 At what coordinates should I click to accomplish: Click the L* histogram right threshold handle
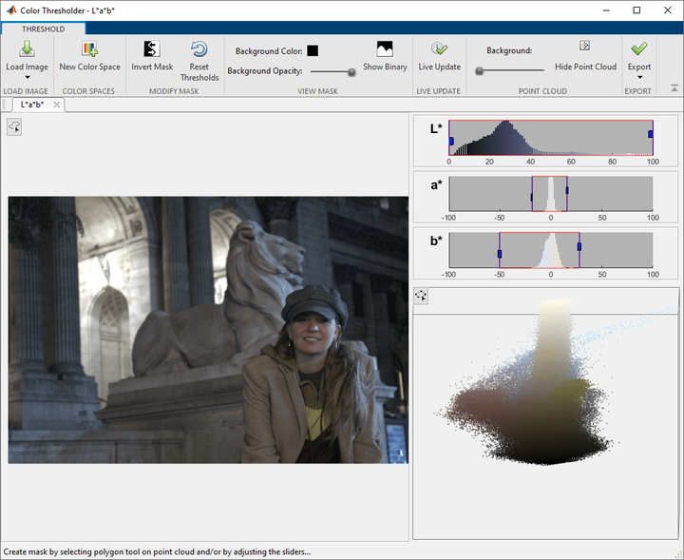tap(651, 134)
